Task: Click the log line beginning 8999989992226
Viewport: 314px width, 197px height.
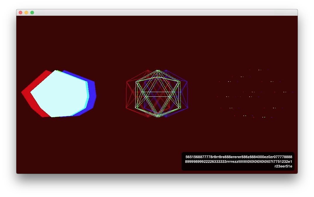Action: pos(238,161)
